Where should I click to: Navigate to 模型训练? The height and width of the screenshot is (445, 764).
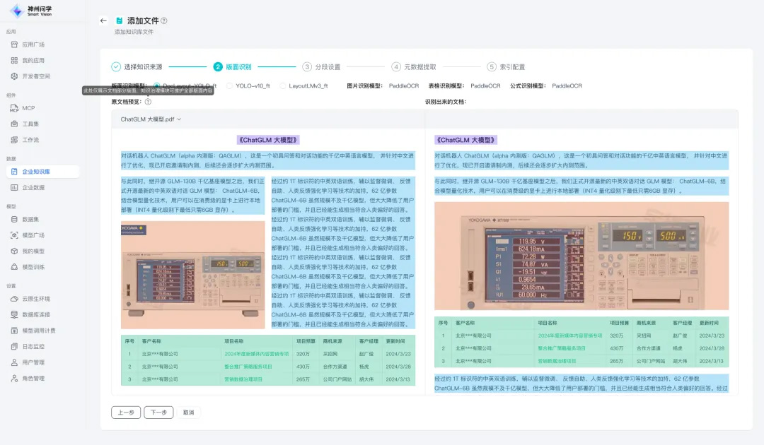point(33,267)
